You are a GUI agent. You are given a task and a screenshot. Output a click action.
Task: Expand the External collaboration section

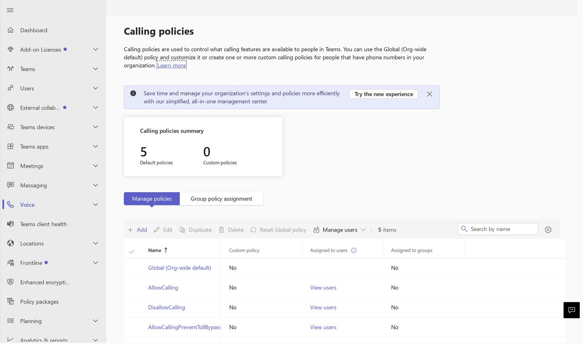click(96, 108)
